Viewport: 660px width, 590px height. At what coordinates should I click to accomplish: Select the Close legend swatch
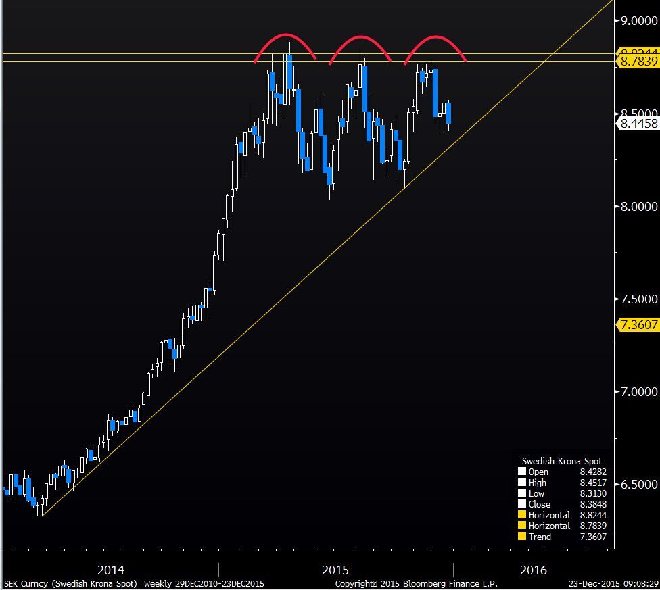pyautogui.click(x=521, y=505)
